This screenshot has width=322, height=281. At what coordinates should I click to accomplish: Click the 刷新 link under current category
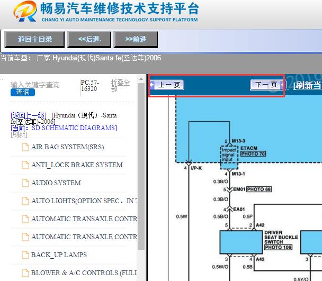point(19,134)
